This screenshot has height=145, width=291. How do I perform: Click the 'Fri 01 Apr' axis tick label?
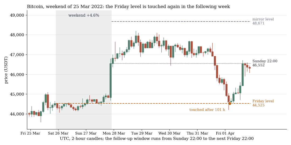tap(225, 133)
